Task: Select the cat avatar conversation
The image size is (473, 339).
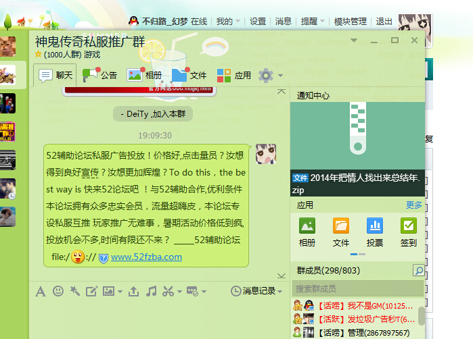Action: click(x=7, y=47)
